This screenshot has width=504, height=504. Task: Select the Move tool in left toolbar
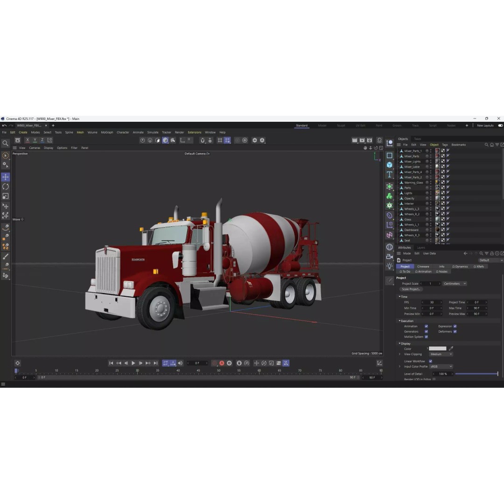point(6,177)
